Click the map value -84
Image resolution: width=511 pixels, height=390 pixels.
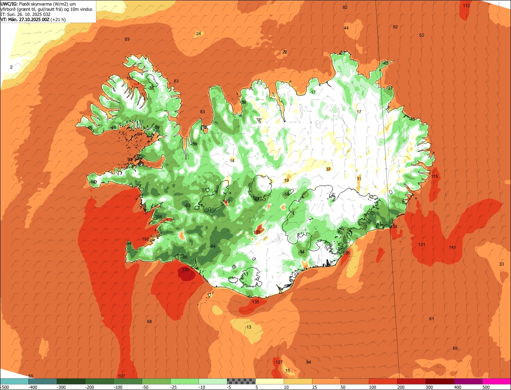tap(212, 246)
